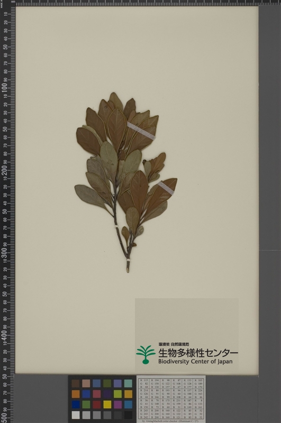Image resolution: width=281 pixels, height=423 pixels.
Task: Click the 生物多様性センター Japanese title
Action: point(198,352)
